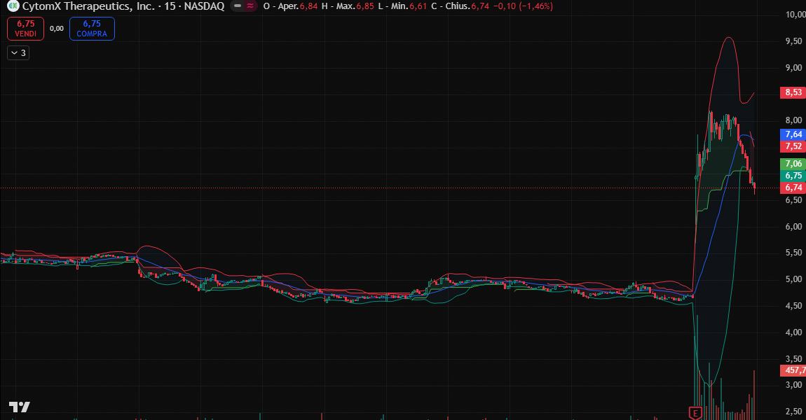Image resolution: width=806 pixels, height=420 pixels.
Task: Click the 5,50 price axis label
Action: coord(793,253)
